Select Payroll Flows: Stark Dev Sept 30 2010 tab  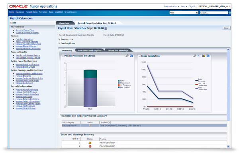click(97, 23)
